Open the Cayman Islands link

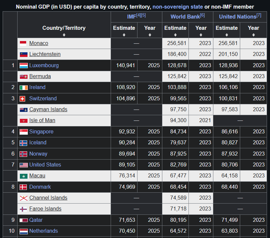click(x=48, y=110)
